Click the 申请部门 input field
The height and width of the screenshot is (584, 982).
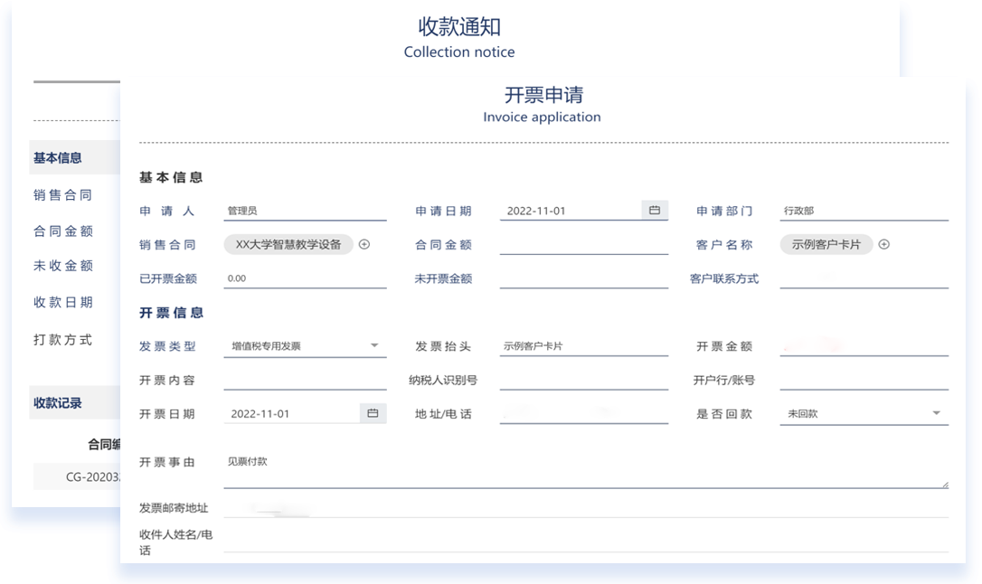tap(864, 211)
